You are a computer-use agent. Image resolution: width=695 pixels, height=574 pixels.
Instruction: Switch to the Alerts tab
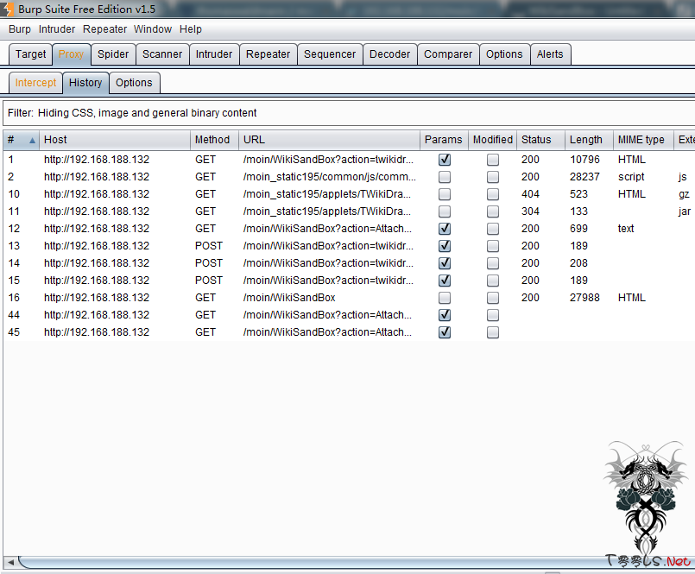(x=550, y=54)
